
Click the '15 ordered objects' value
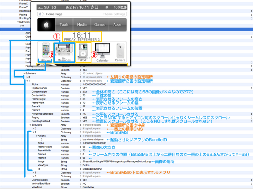click(x=92, y=73)
